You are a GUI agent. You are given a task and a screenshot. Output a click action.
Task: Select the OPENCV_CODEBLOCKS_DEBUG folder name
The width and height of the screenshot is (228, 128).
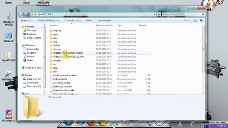[x=68, y=53]
